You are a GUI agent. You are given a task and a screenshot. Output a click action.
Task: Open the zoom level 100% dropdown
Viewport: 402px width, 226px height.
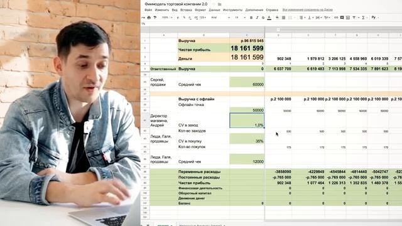(x=167, y=18)
